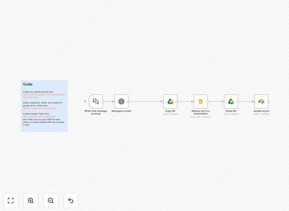
Task: Click the 'Update record' node label
Action: 261,111
